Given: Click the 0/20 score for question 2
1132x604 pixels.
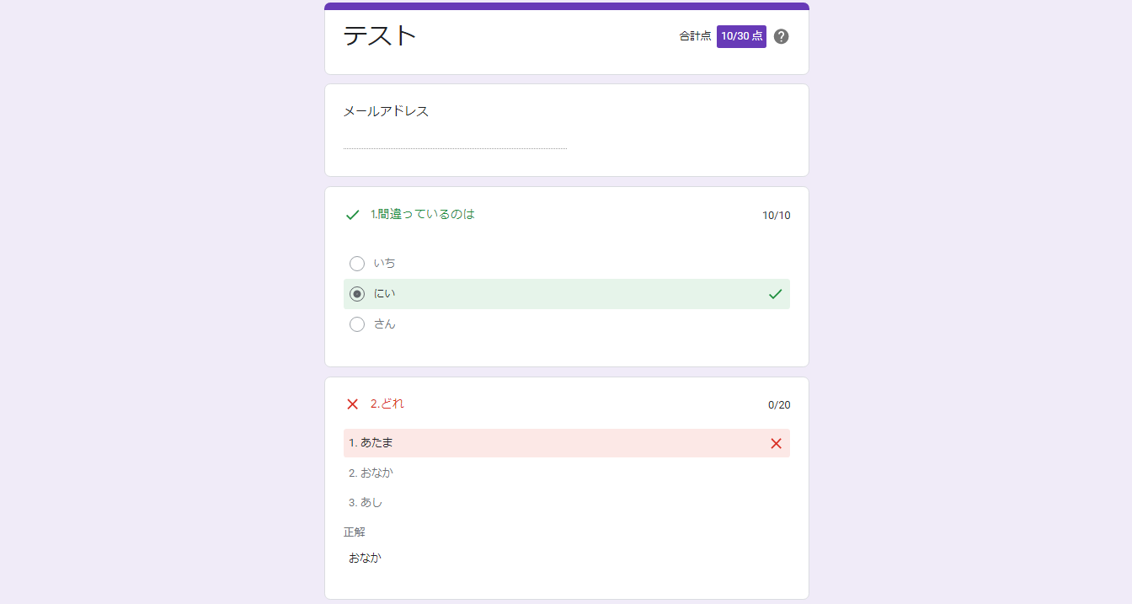Looking at the screenshot, I should 779,405.
